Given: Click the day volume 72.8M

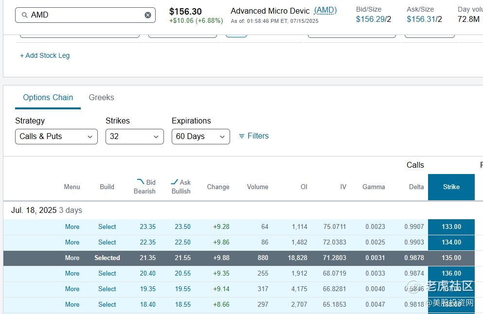Looking at the screenshot, I should click(x=468, y=19).
